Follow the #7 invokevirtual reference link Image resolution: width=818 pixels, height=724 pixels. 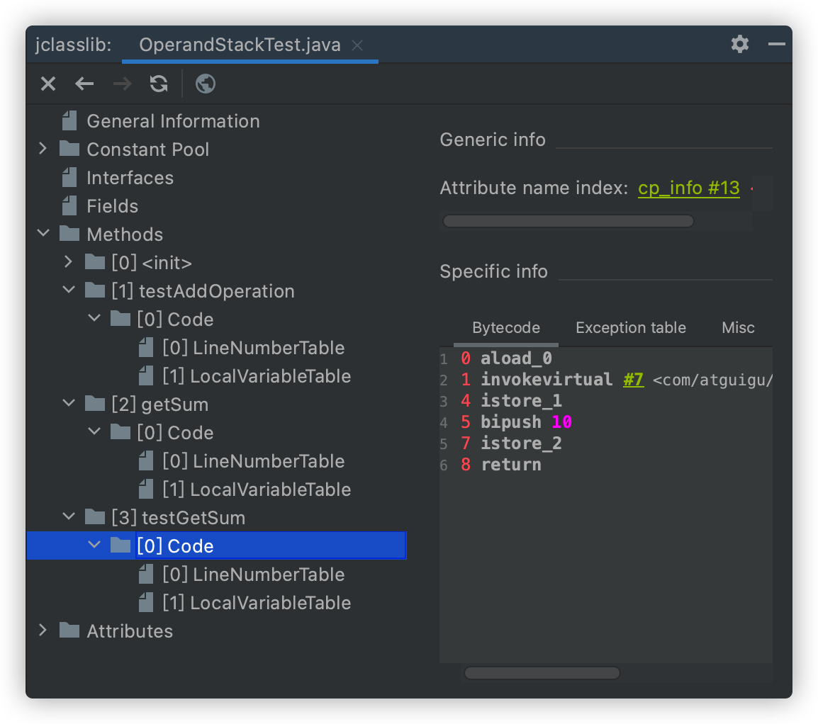pos(633,380)
